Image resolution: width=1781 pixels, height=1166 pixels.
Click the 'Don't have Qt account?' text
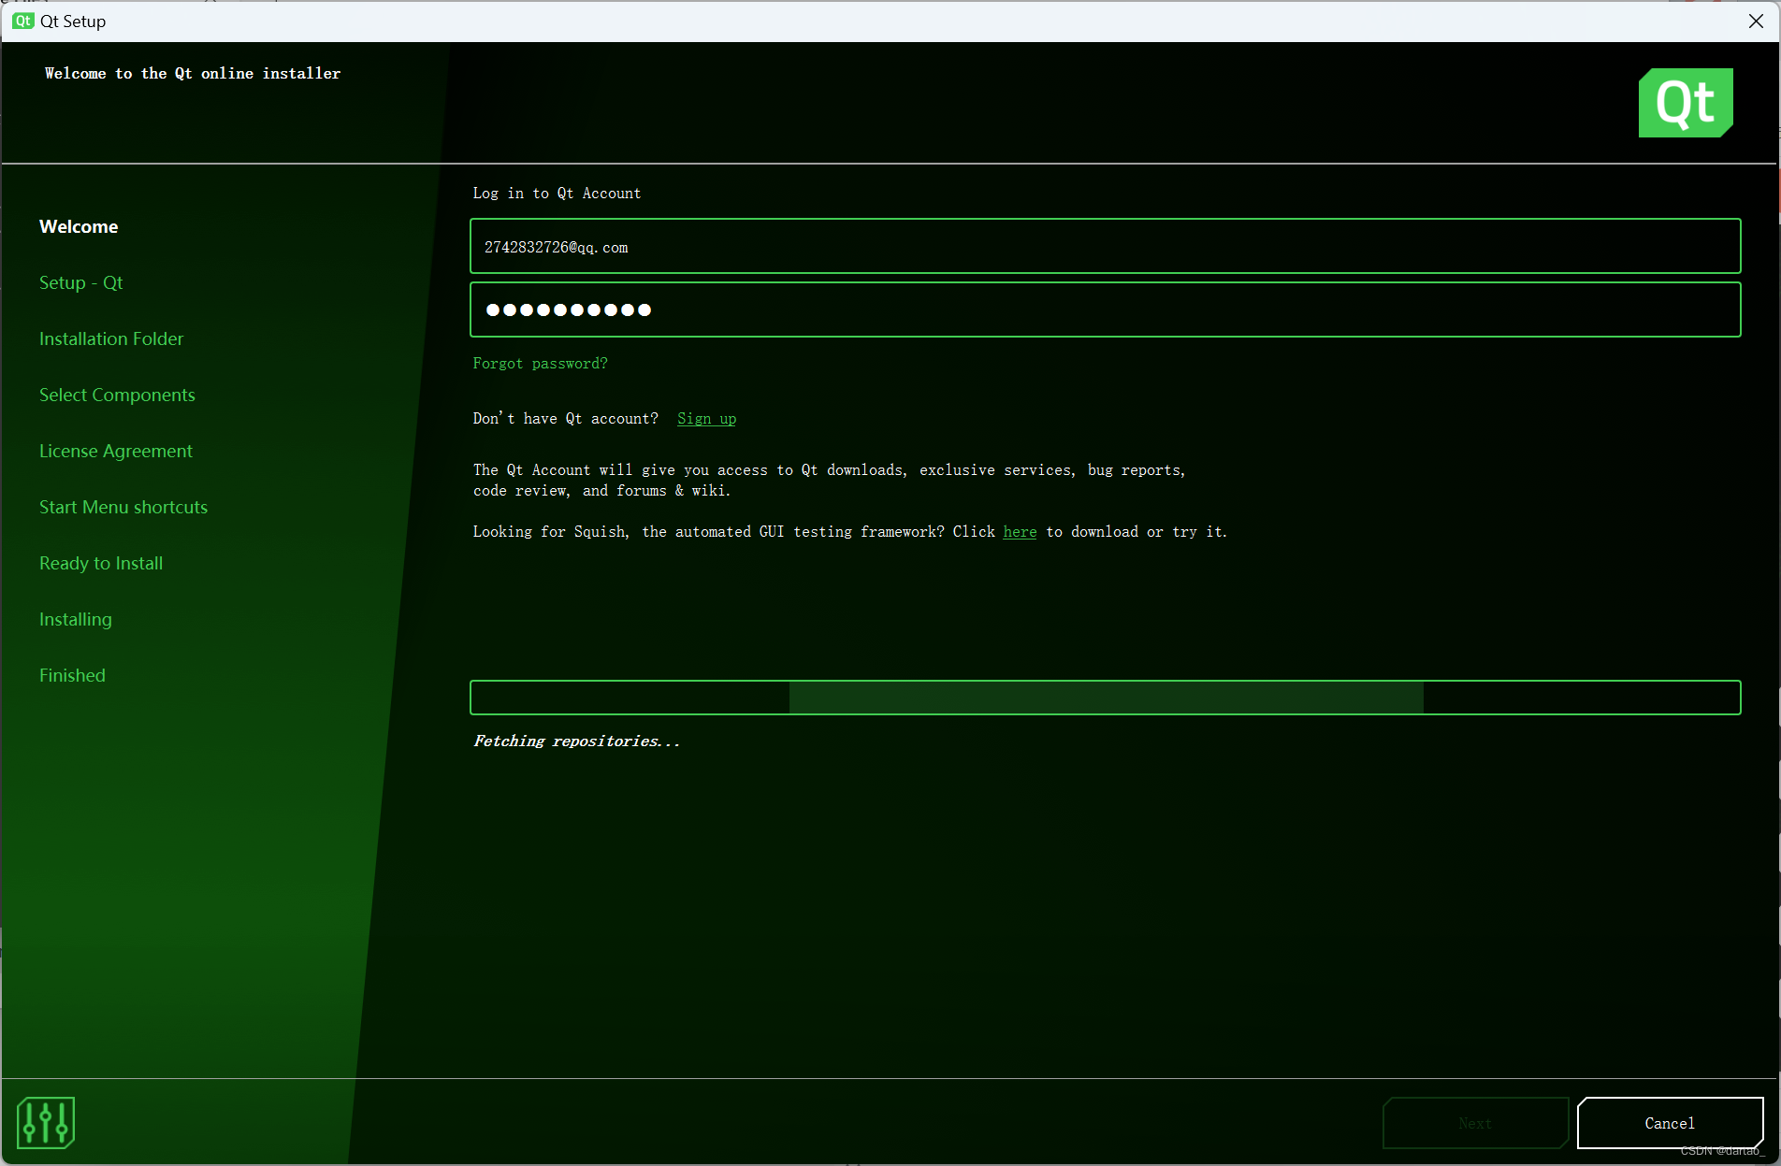[565, 418]
